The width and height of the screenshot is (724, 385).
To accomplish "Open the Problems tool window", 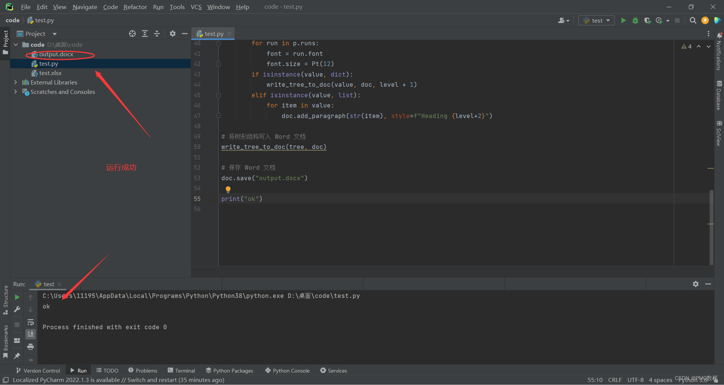I will tap(143, 371).
